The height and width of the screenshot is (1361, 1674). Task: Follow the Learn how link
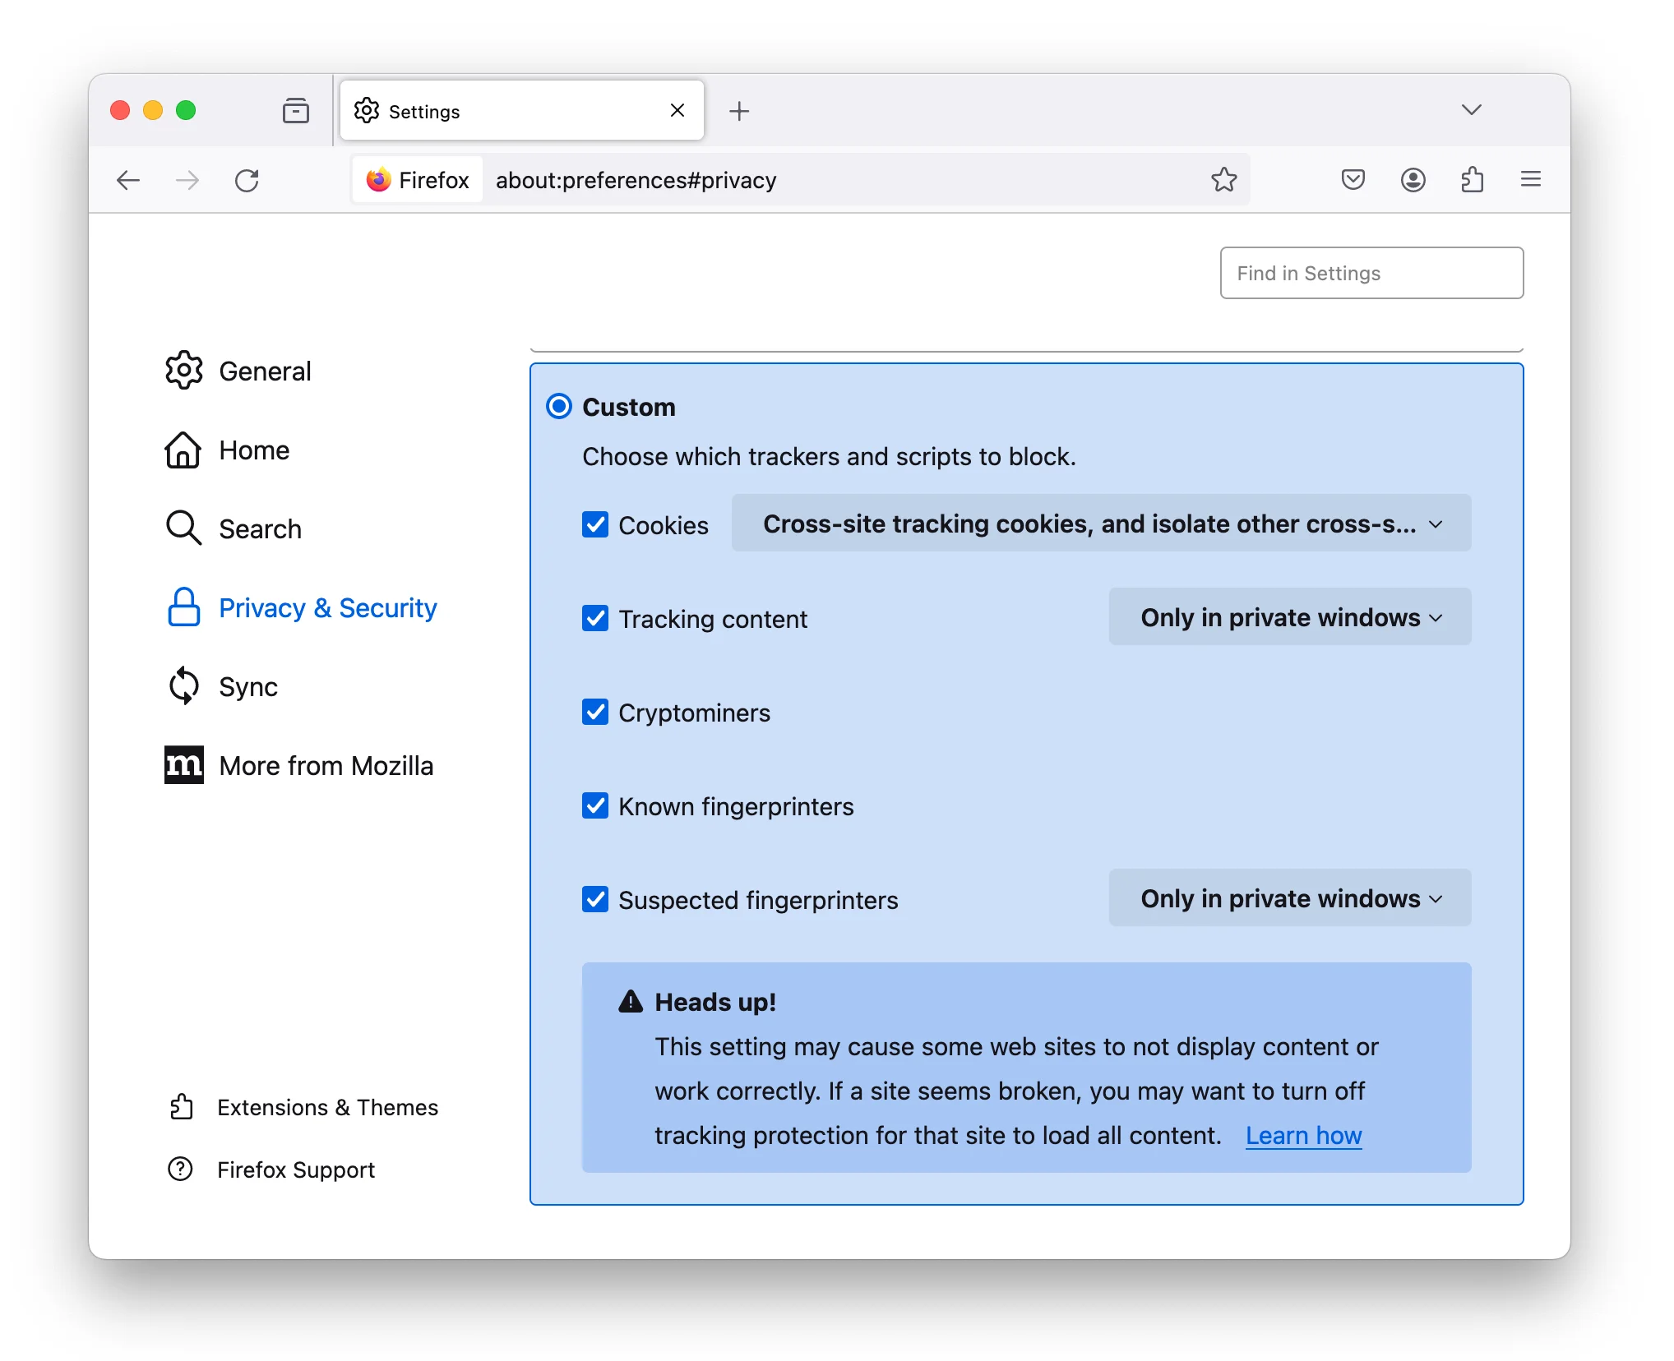1303,1135
